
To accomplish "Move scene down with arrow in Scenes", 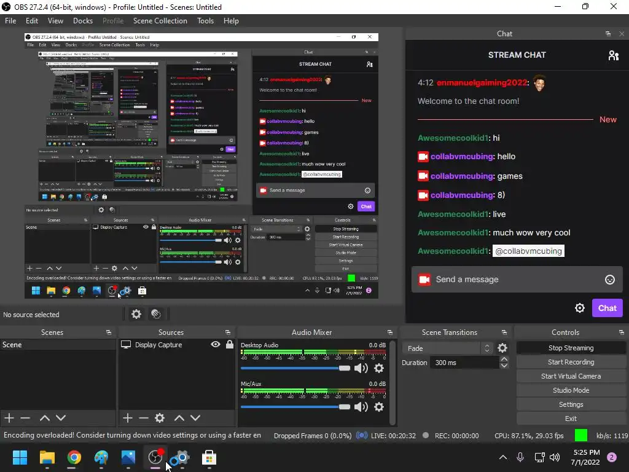I will point(61,418).
